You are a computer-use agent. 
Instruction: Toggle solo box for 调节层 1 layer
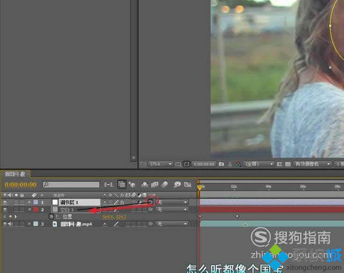16,202
